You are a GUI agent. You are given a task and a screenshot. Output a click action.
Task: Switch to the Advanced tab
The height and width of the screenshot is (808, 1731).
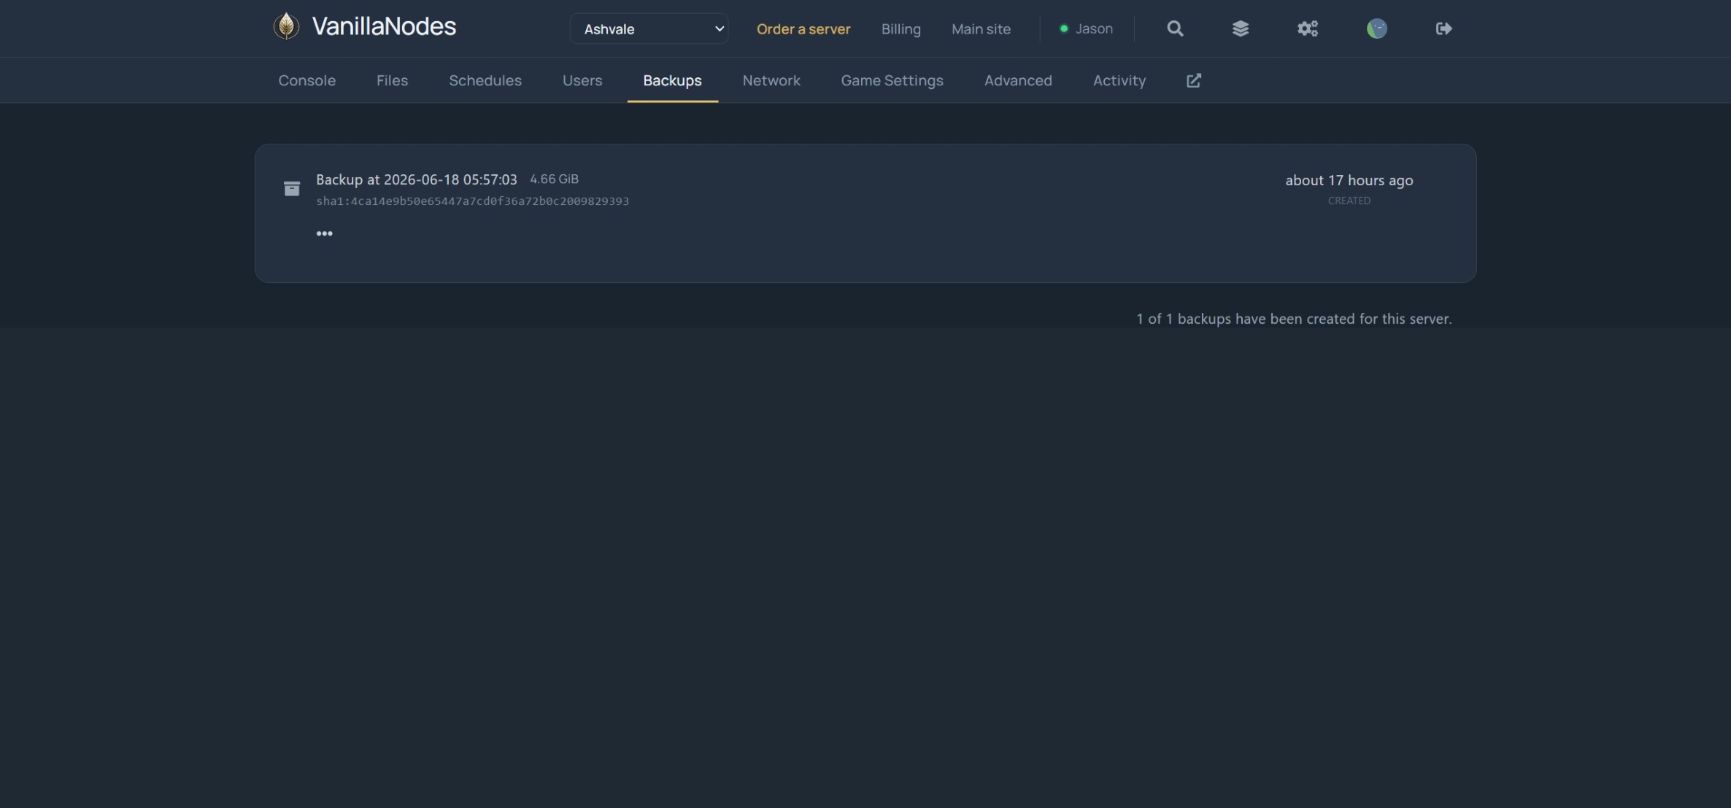pyautogui.click(x=1018, y=80)
